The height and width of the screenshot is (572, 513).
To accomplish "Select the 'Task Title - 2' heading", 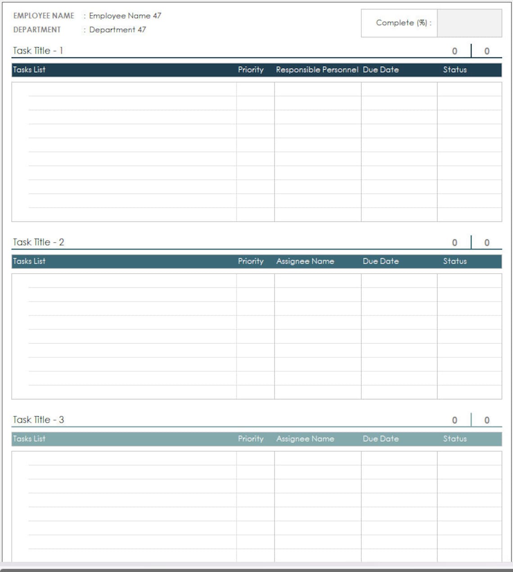I will point(38,242).
